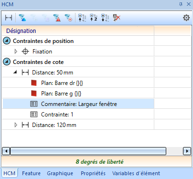Click the blue triangle filter icon
Viewport: 193px width, 179px height.
[x=22, y=18]
